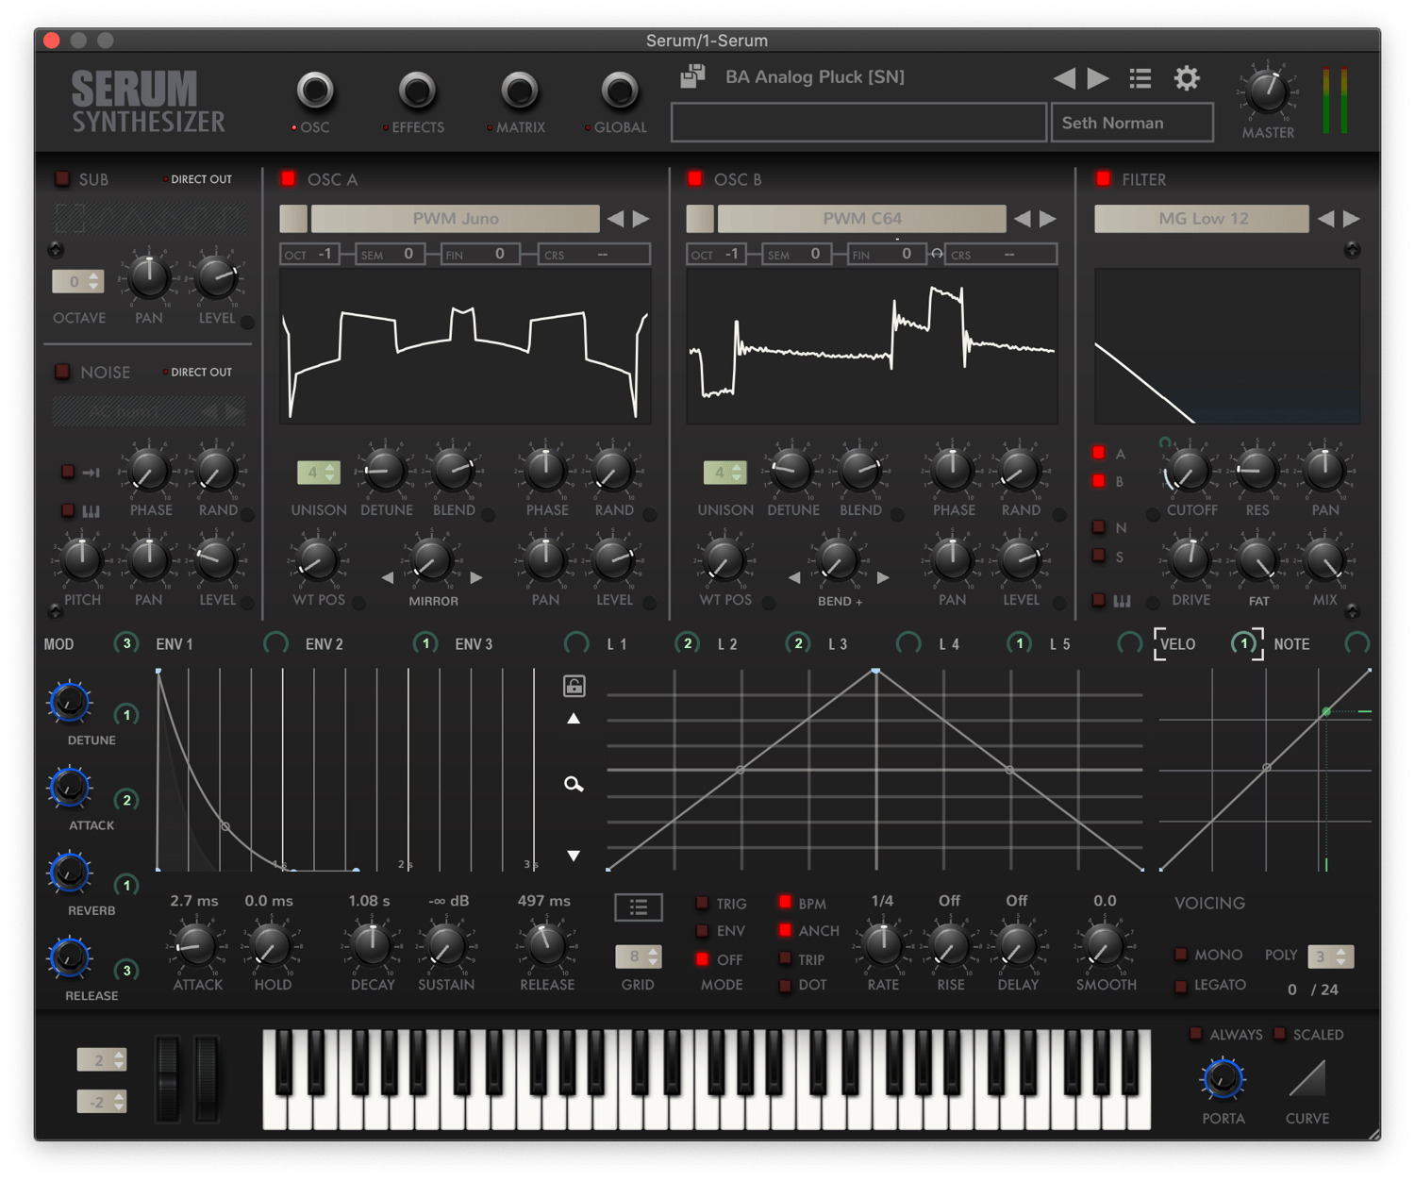The height and width of the screenshot is (1181, 1415).
Task: Select the L 2 LFO tab
Action: [727, 644]
